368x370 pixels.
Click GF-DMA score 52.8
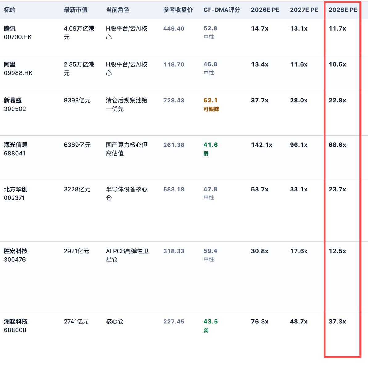[211, 28]
